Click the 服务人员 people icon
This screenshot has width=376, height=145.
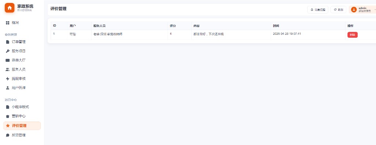[x=7, y=70]
